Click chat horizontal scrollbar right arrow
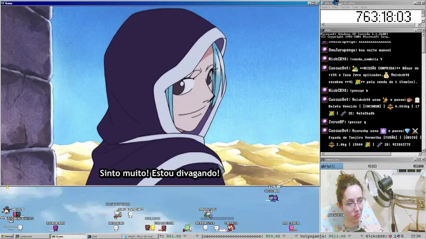Image resolution: width=426 pixels, height=239 pixels. tap(419, 154)
